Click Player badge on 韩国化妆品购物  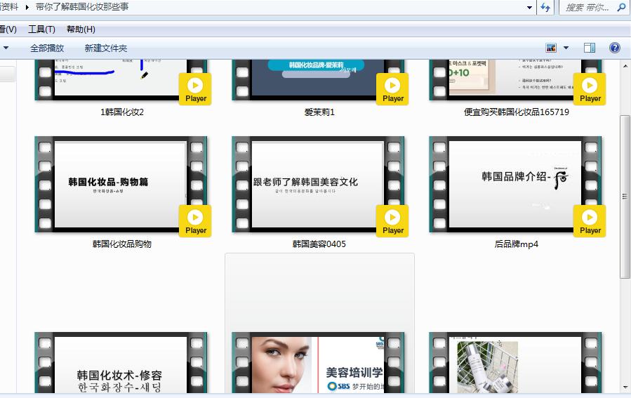[x=195, y=221]
